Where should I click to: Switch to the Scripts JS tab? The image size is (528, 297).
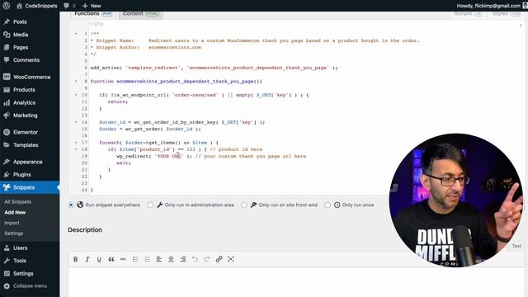[x=468, y=14]
